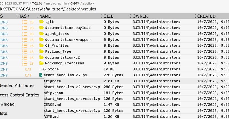Click the 2.01 KB size cell
The height and width of the screenshot is (119, 229).
click(x=111, y=81)
